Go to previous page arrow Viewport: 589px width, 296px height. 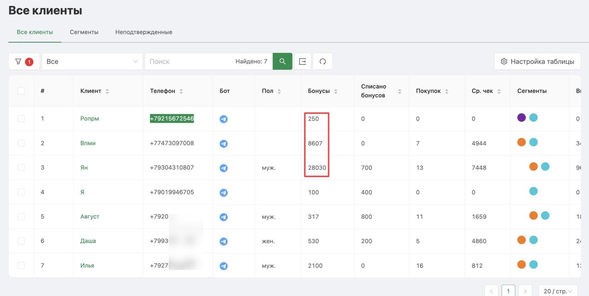[491, 291]
